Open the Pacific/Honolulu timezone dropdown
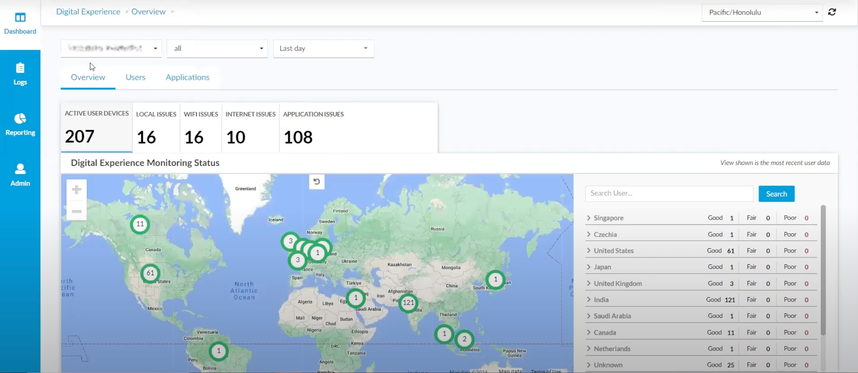This screenshot has height=373, width=858. [762, 13]
